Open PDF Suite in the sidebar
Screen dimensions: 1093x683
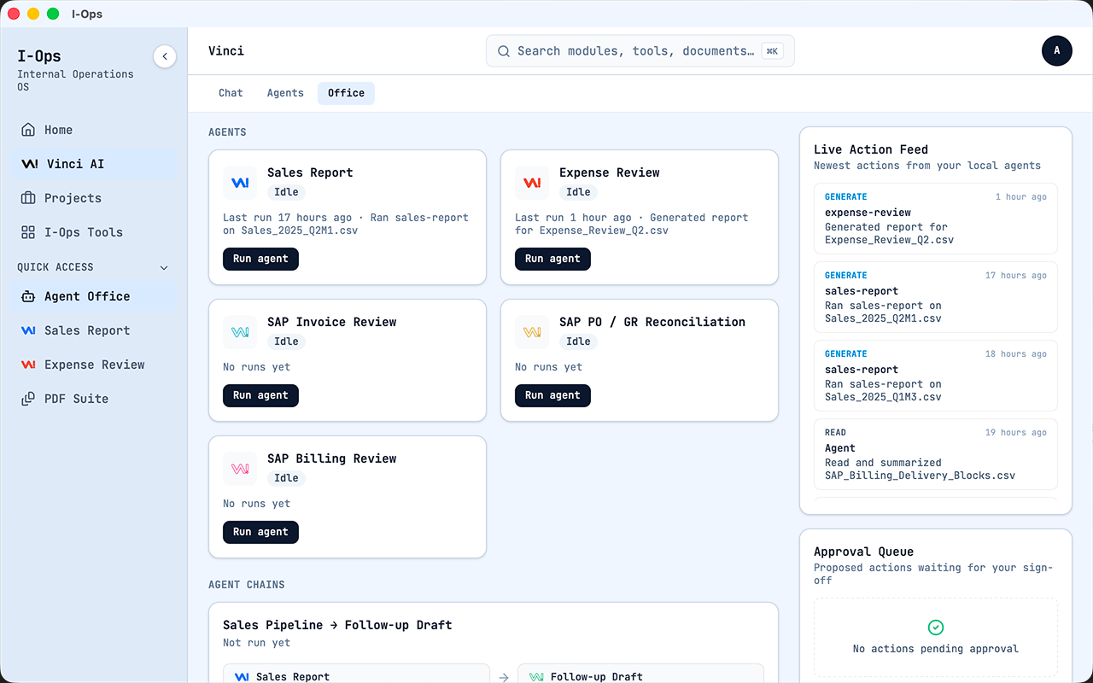coord(94,399)
